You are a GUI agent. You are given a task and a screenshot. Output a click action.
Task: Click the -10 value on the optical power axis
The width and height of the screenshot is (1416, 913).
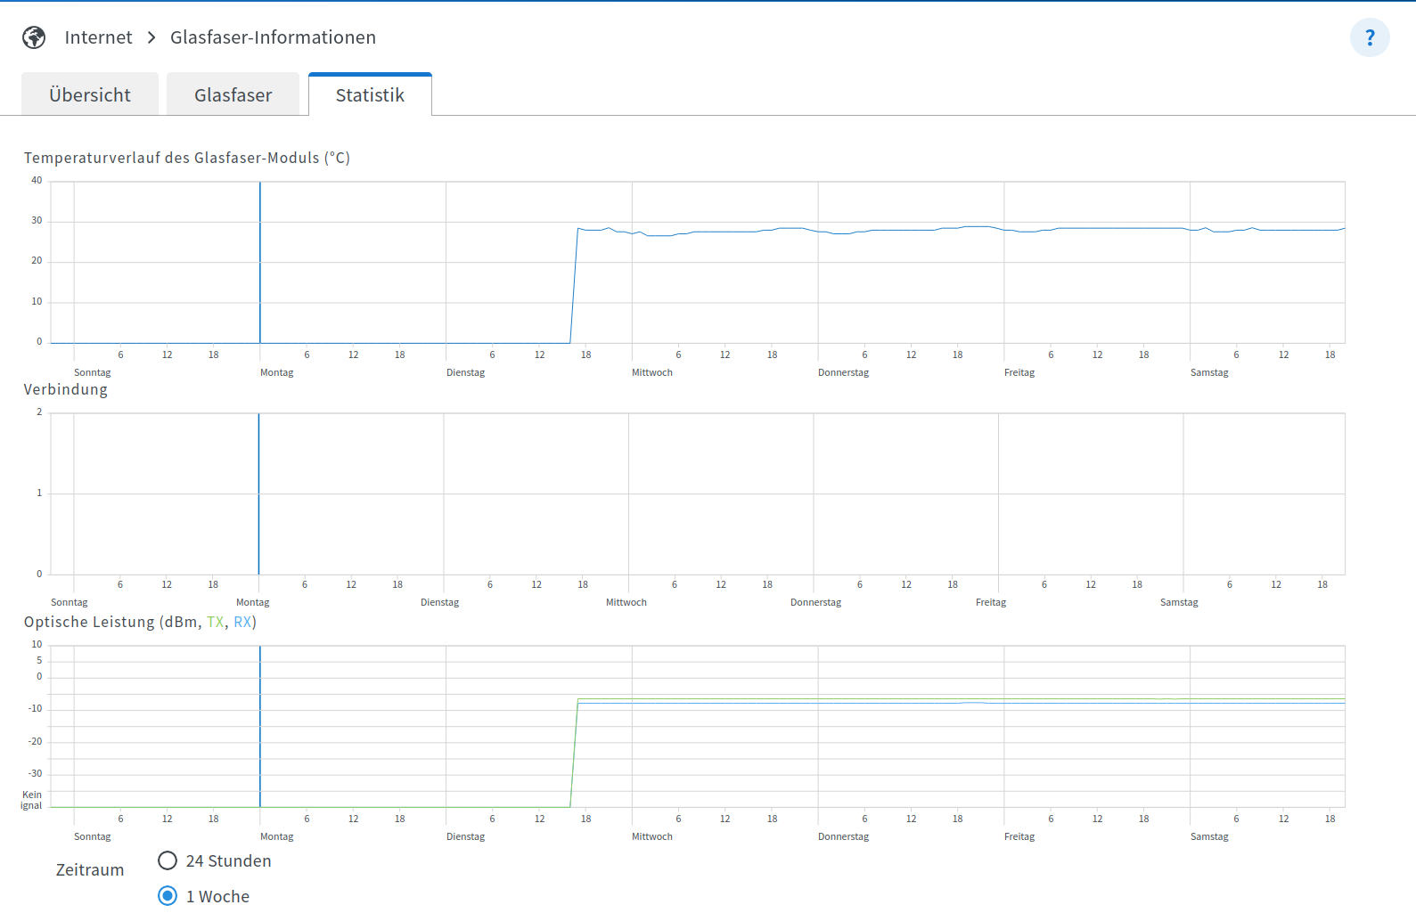(36, 709)
